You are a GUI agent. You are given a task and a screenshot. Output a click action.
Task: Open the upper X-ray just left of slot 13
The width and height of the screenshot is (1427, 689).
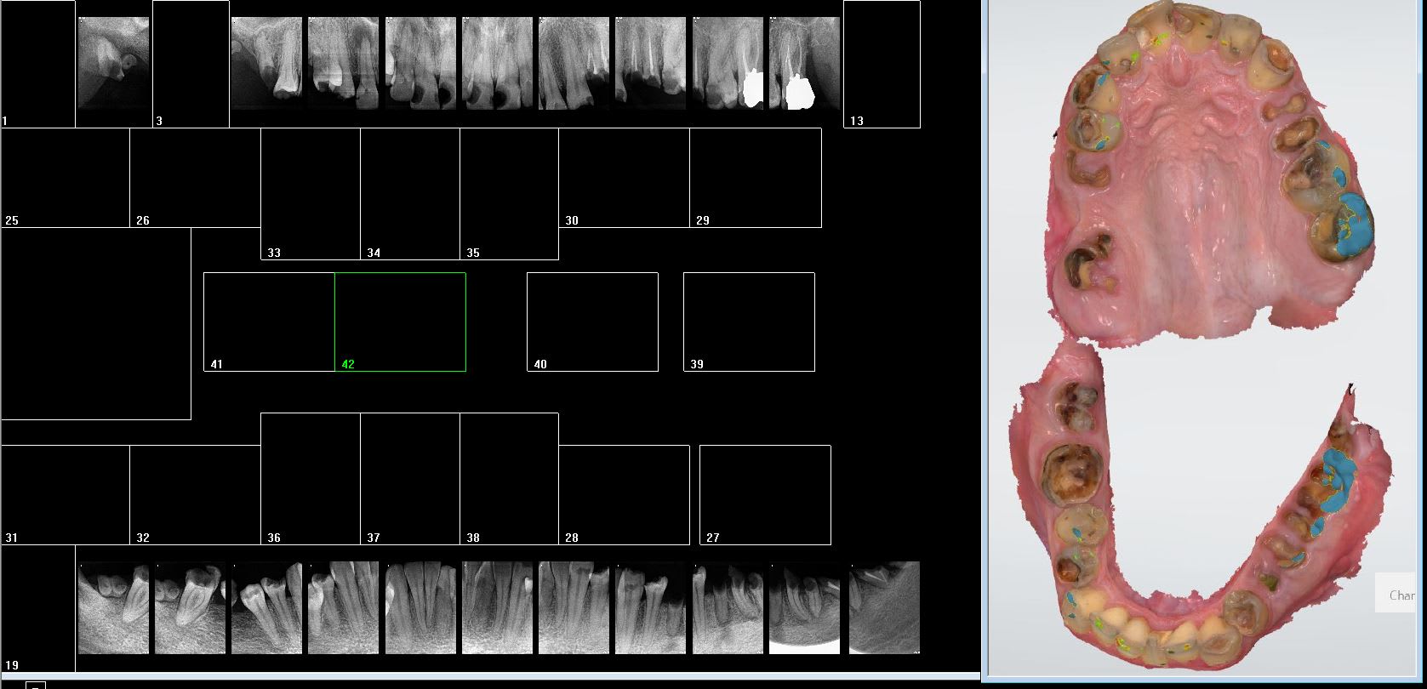click(804, 64)
